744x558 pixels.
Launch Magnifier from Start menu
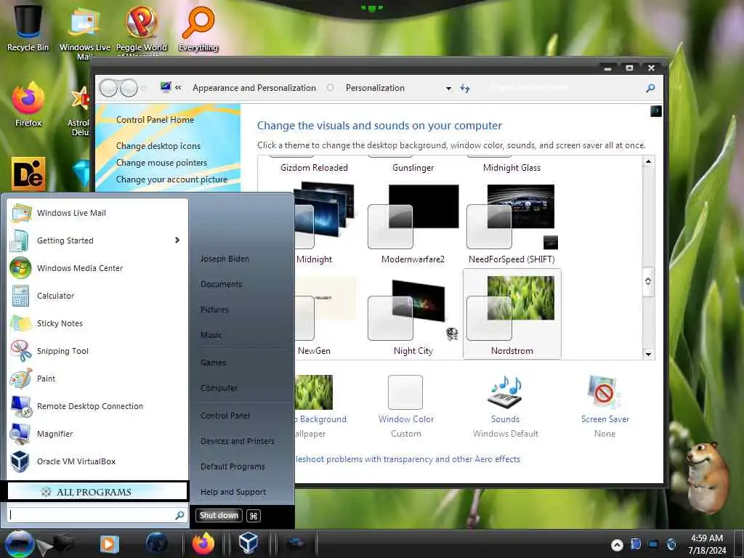pyautogui.click(x=97, y=434)
